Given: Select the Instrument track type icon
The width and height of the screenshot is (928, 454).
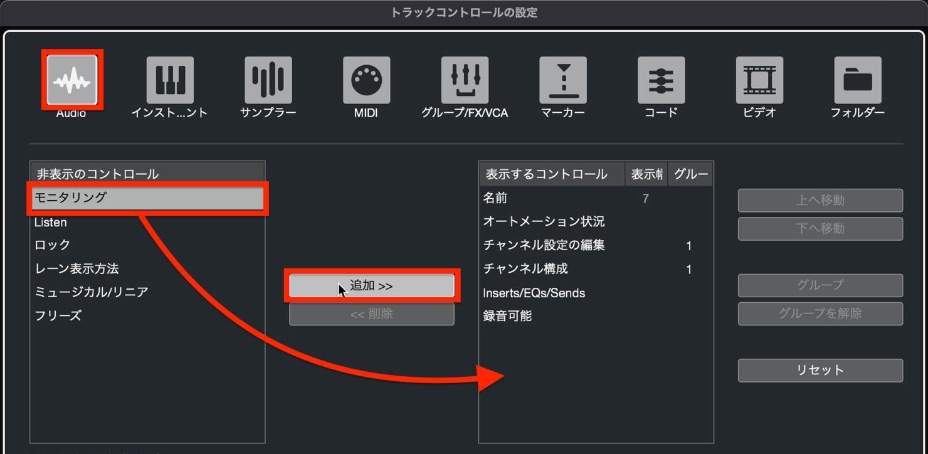Looking at the screenshot, I should point(170,80).
